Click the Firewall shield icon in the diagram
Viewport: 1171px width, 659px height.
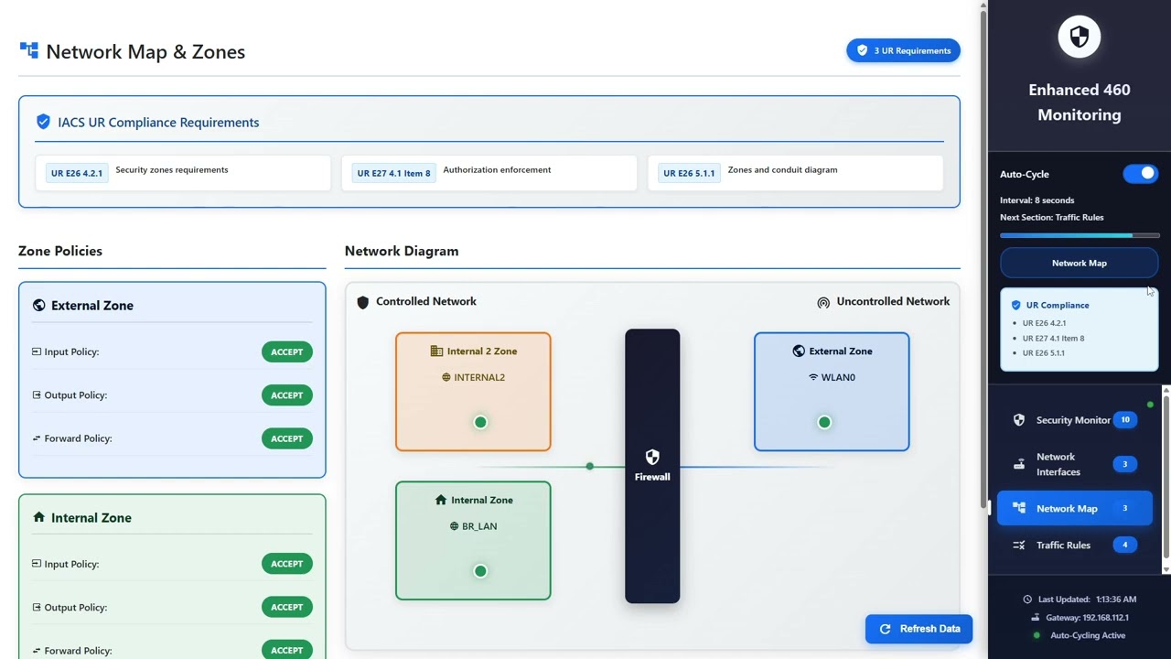coord(652,457)
